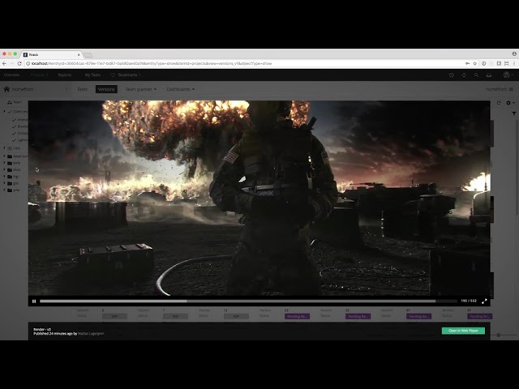This screenshot has height=389, width=519.
Task: Click the Open in Web Player button
Action: pos(463,331)
